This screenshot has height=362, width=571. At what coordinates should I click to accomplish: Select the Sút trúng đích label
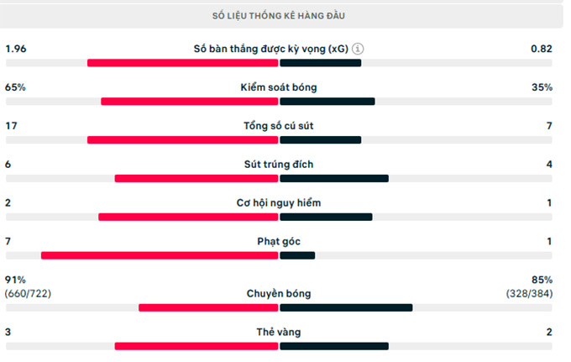click(279, 165)
